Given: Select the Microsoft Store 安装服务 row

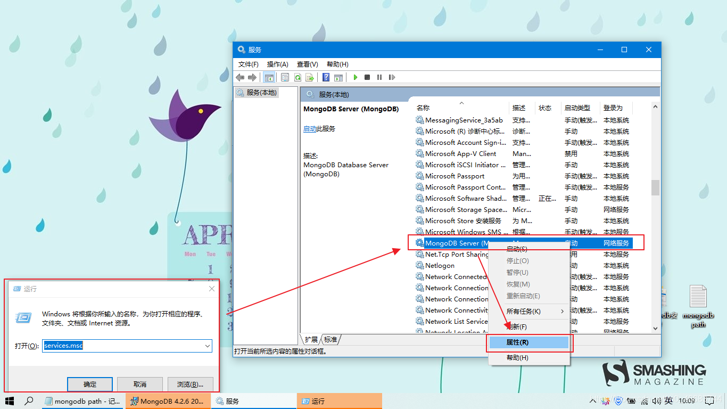Looking at the screenshot, I should pyautogui.click(x=523, y=221).
